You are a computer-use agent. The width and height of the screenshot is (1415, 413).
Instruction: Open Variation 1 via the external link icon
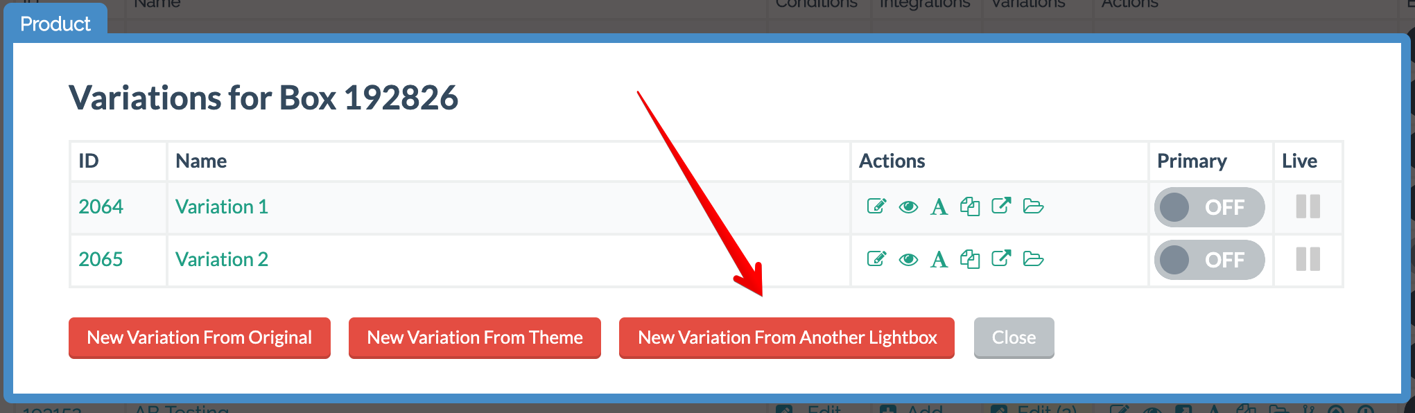(x=1001, y=206)
